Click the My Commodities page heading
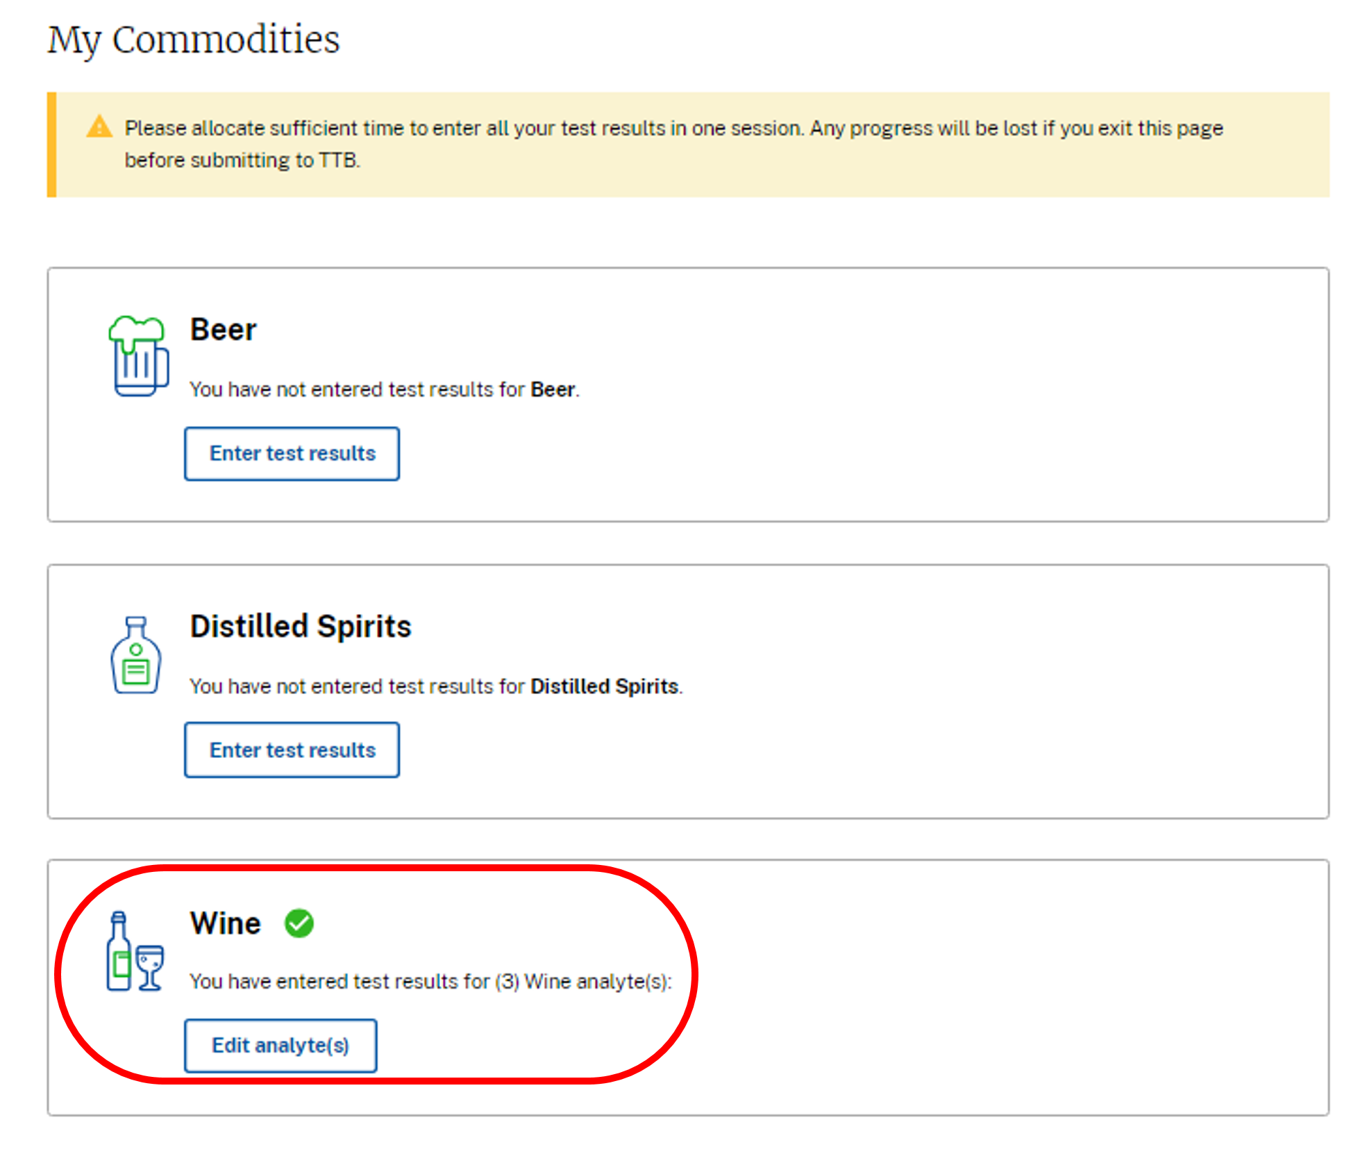 click(x=194, y=40)
